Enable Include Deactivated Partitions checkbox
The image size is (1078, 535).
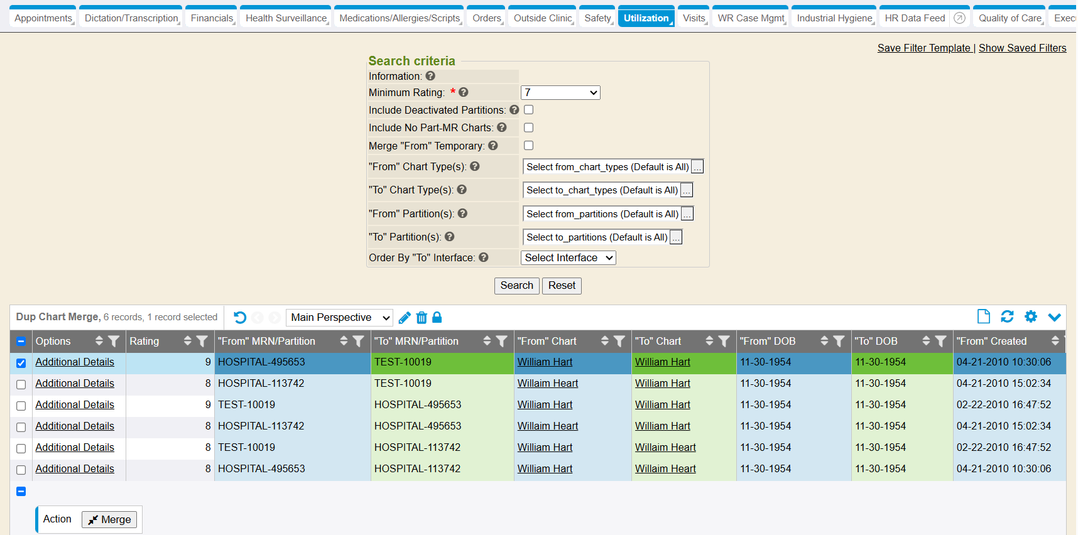(529, 110)
